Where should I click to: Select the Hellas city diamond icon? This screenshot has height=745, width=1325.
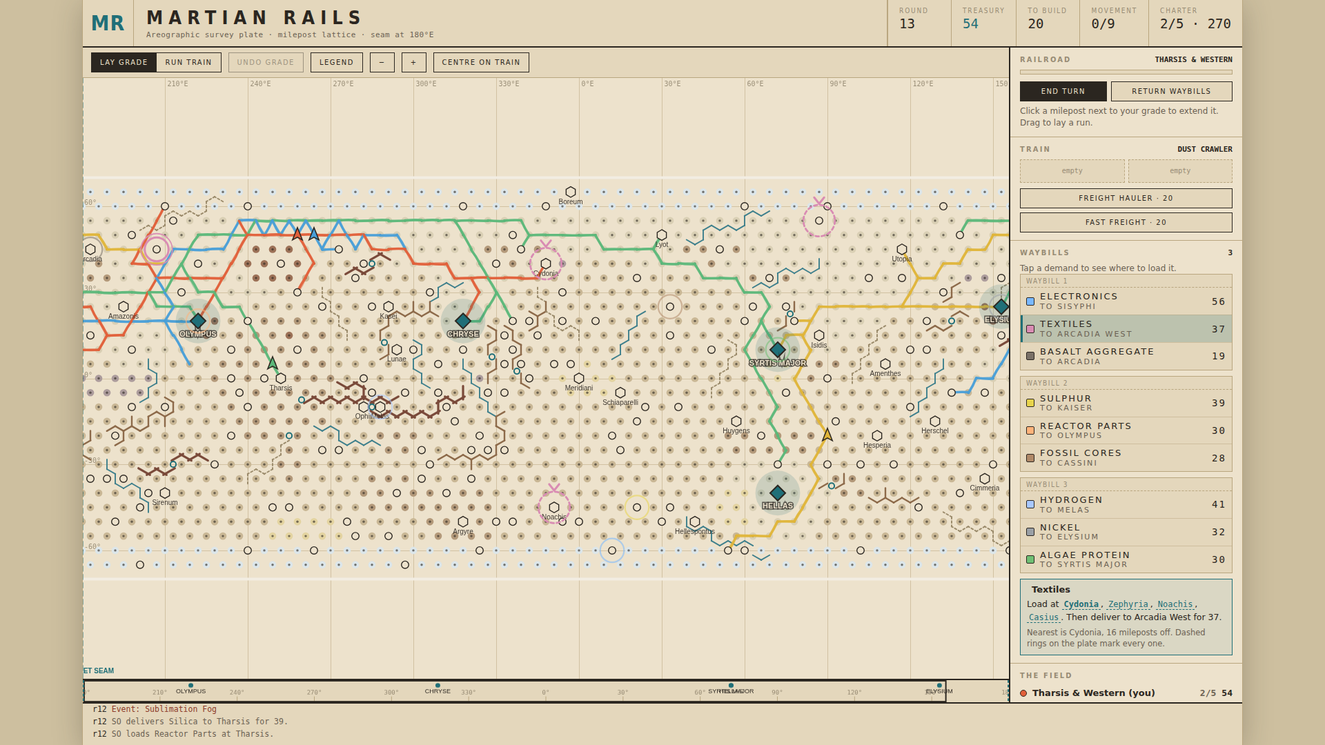(778, 493)
